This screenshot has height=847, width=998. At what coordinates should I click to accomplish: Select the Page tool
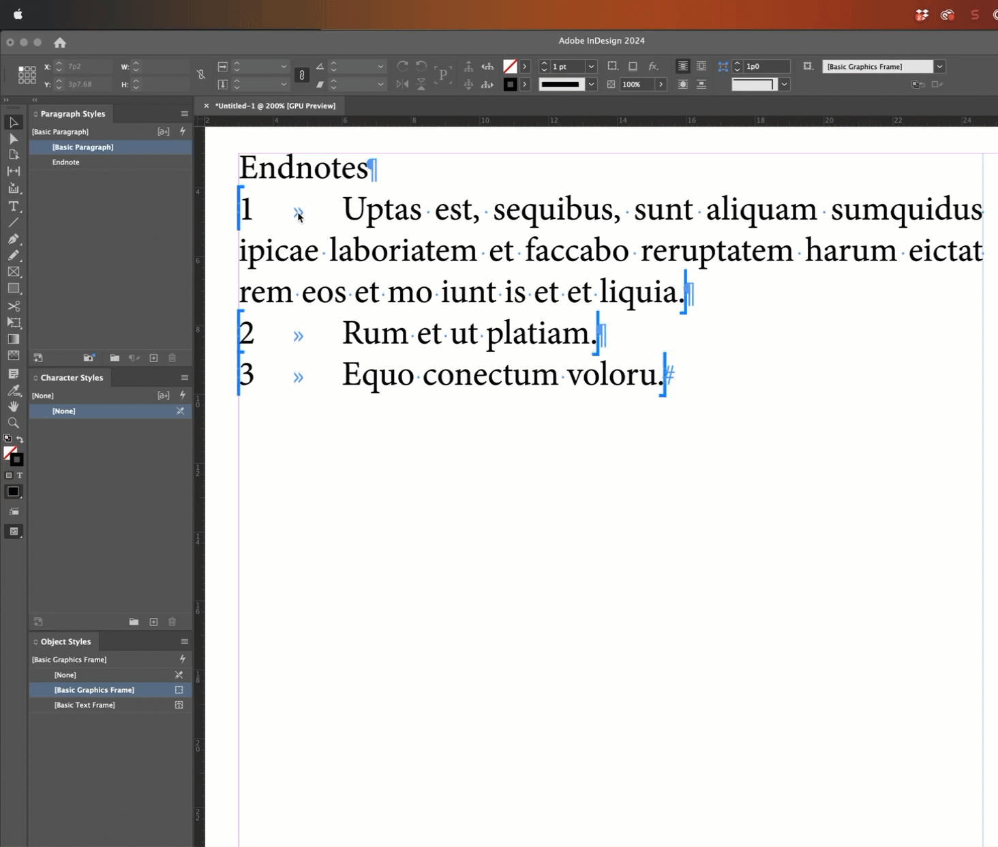[14, 155]
